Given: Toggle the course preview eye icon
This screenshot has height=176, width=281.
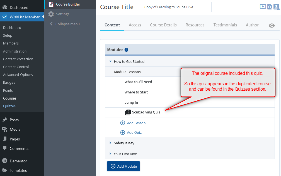Looking at the screenshot, I should (272, 26).
